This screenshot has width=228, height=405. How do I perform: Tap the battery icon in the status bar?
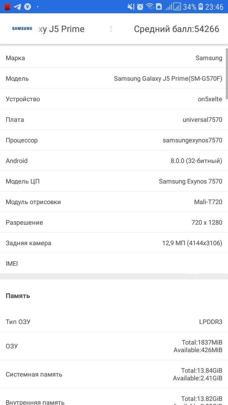(200, 7)
